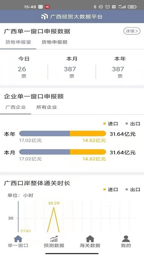Toggle 出口 legend in 申报额 chart
The image size is (144, 256).
(133, 124)
